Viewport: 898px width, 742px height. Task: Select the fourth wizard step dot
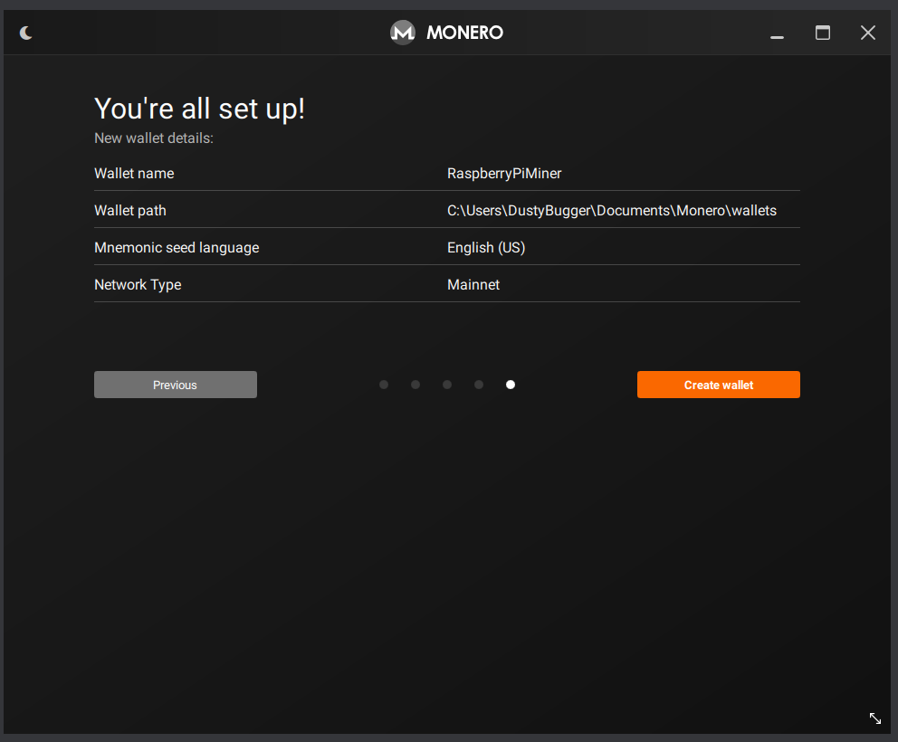479,385
